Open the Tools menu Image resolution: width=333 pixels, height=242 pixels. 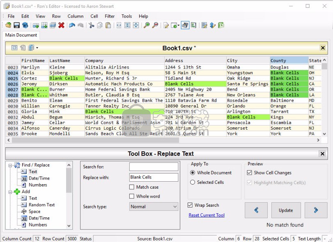tap(126, 16)
